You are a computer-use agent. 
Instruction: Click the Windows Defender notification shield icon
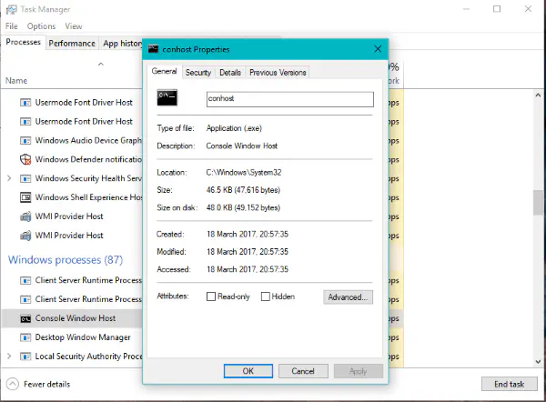[x=25, y=159]
